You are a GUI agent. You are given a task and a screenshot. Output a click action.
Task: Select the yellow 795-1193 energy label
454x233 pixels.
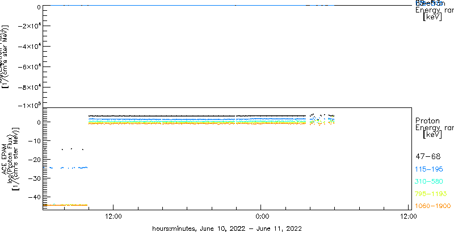click(x=431, y=194)
